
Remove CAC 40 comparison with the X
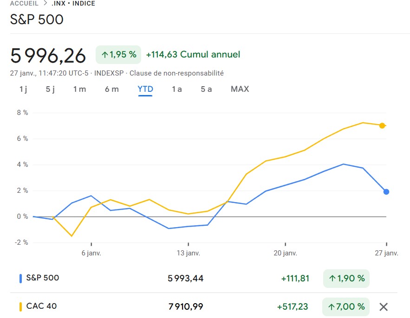(384, 307)
